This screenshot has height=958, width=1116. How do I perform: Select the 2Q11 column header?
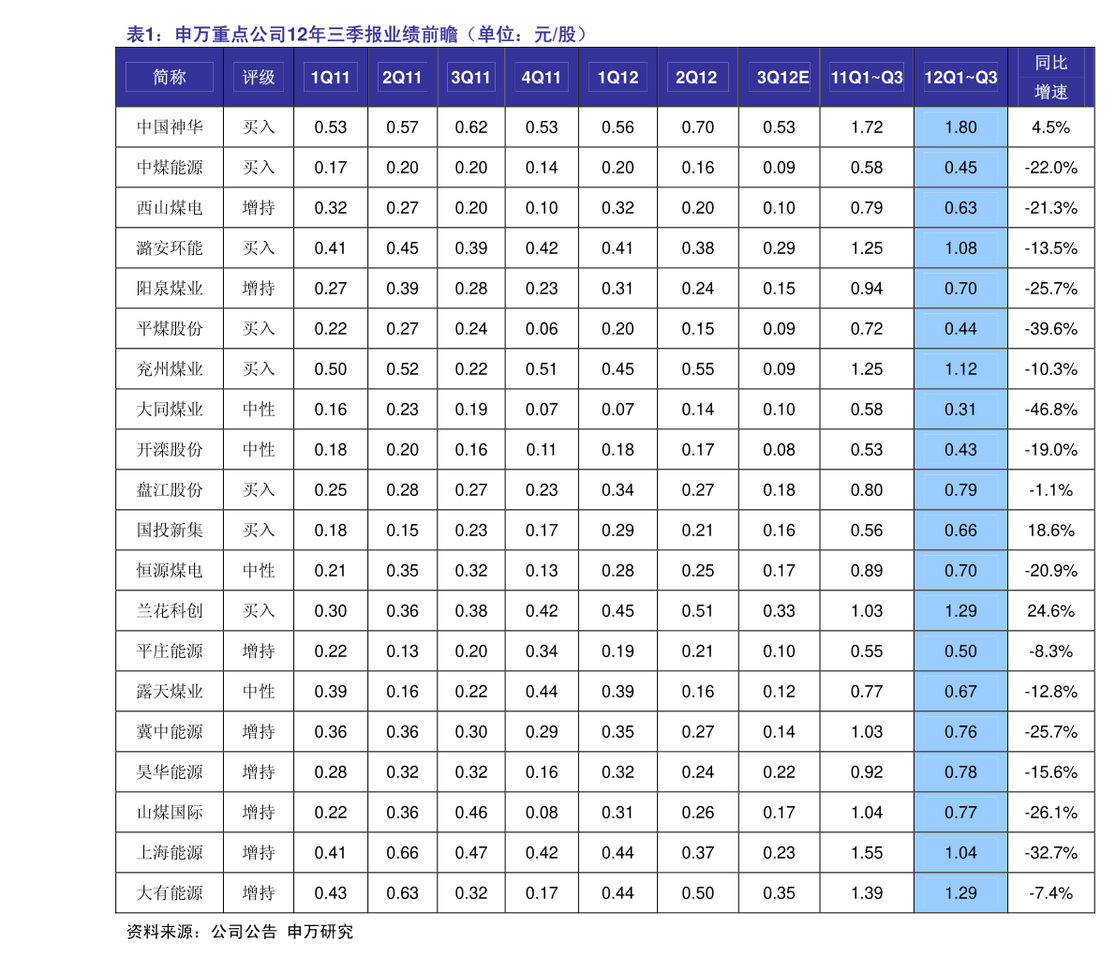pyautogui.click(x=402, y=77)
